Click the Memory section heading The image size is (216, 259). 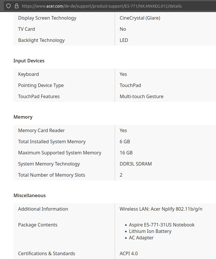coord(23,117)
